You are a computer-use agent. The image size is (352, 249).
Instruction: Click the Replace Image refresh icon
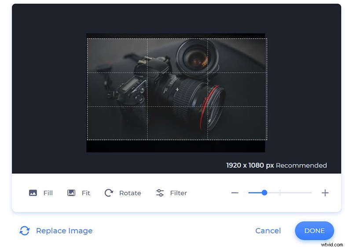pos(25,230)
